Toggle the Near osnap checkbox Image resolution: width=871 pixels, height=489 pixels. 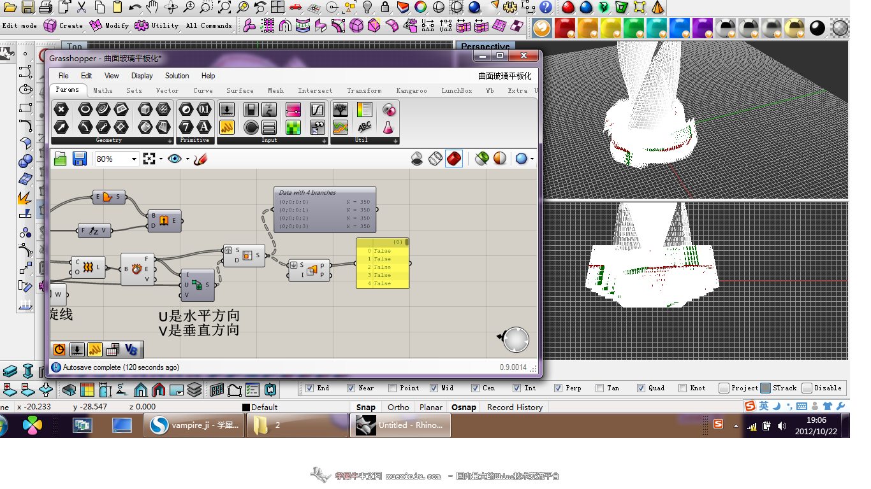351,388
